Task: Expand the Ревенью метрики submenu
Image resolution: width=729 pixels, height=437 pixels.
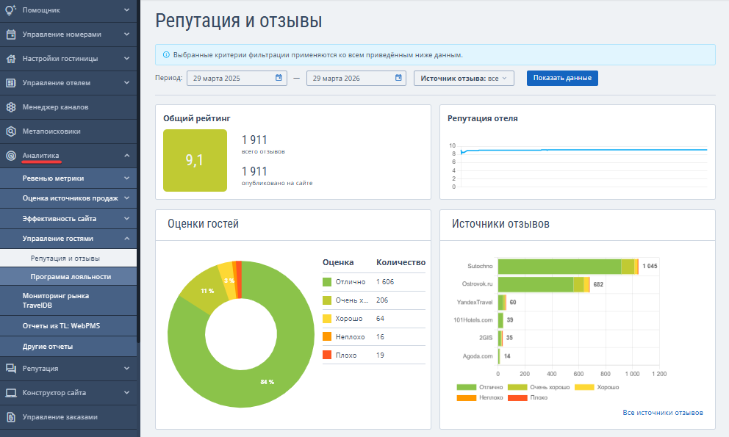Action: coord(126,178)
